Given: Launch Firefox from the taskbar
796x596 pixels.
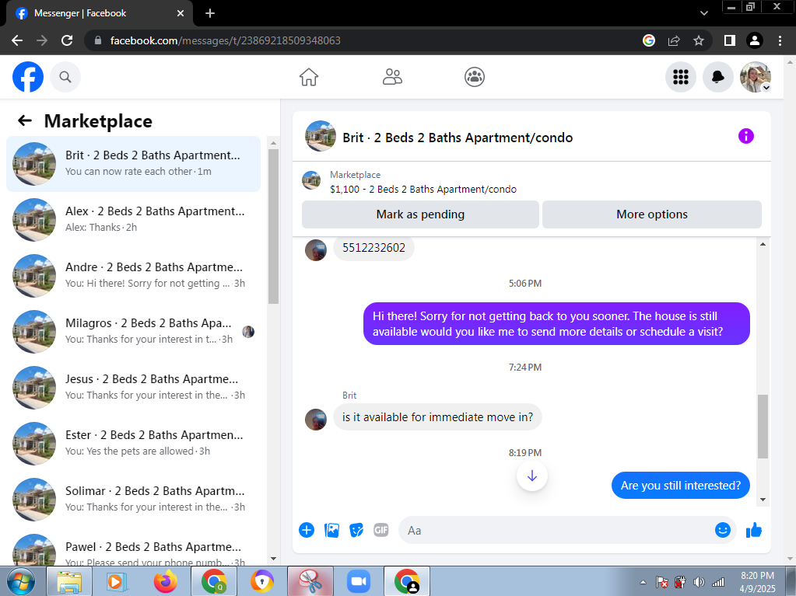Looking at the screenshot, I should [166, 581].
